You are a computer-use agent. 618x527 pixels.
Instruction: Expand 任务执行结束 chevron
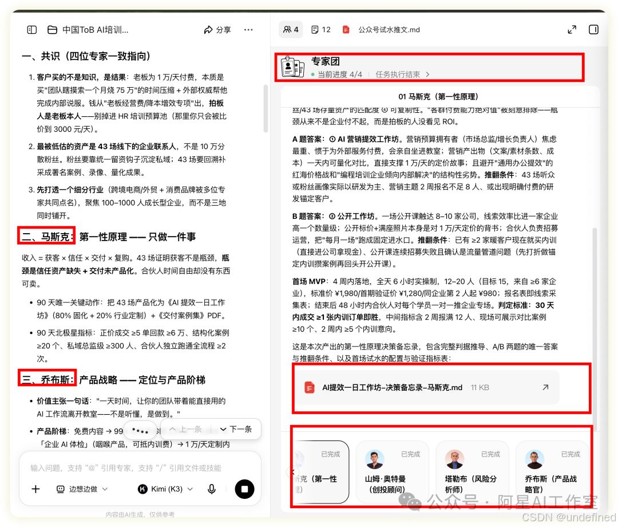tap(428, 74)
